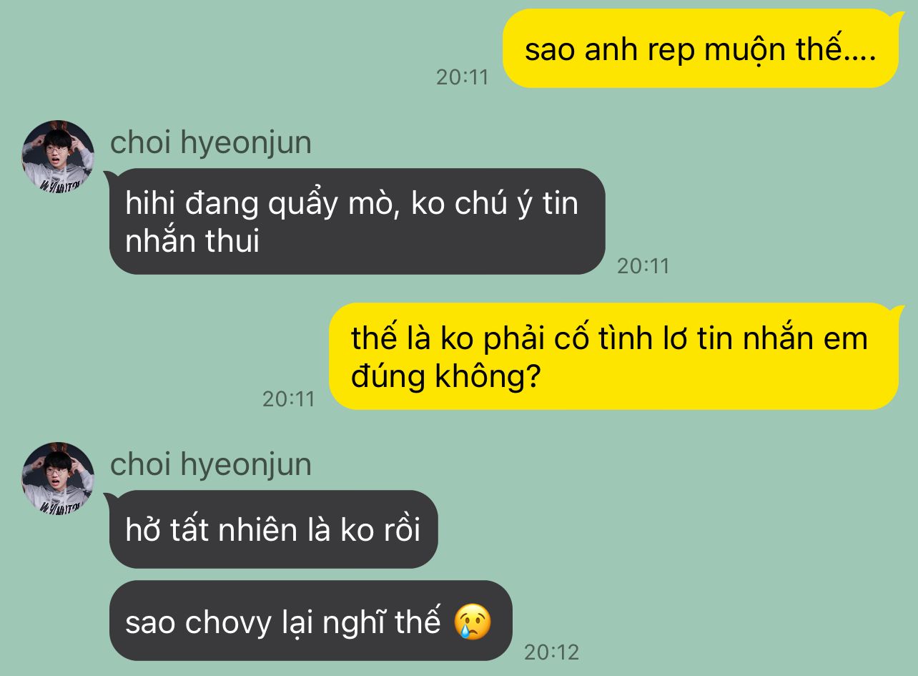Tap the 'sao chovy lại nghĩ thế' bubble

click(310, 620)
